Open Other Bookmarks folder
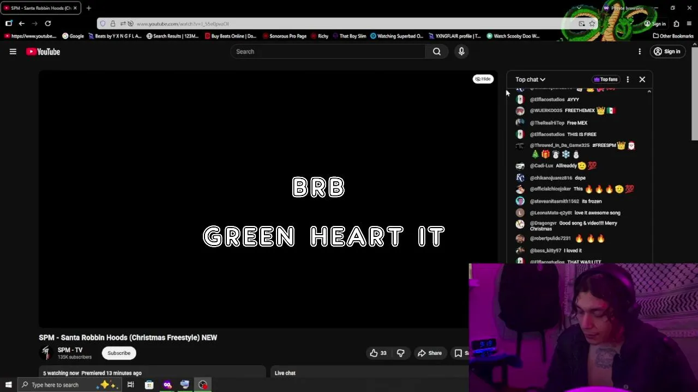Image resolution: width=698 pixels, height=392 pixels. pyautogui.click(x=673, y=36)
